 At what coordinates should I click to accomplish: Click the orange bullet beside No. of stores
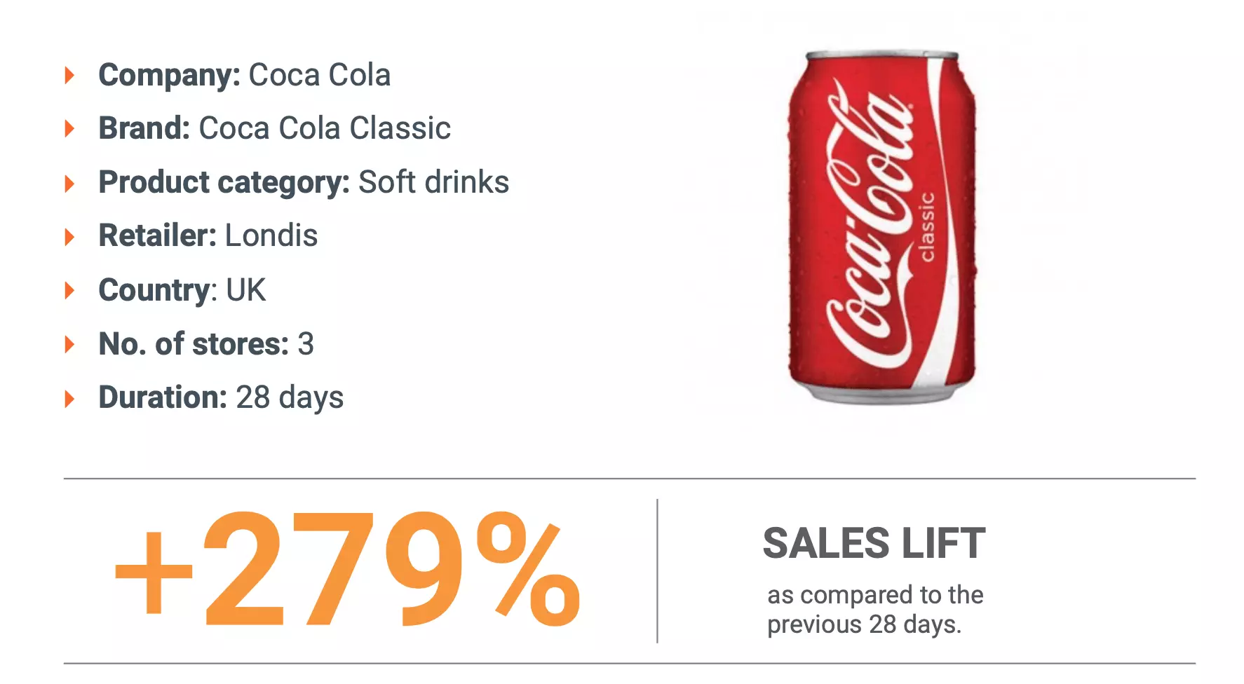[69, 344]
